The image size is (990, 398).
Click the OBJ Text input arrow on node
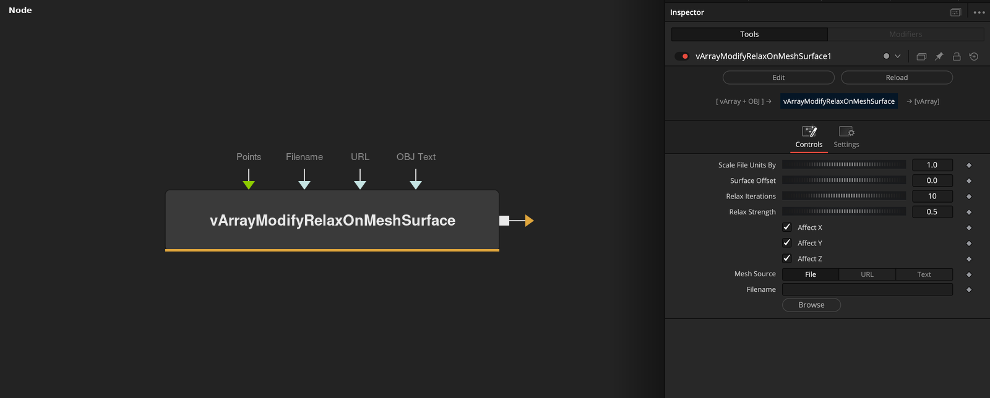click(416, 184)
